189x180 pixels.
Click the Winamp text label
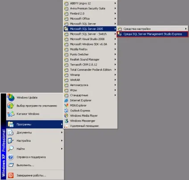(75, 75)
